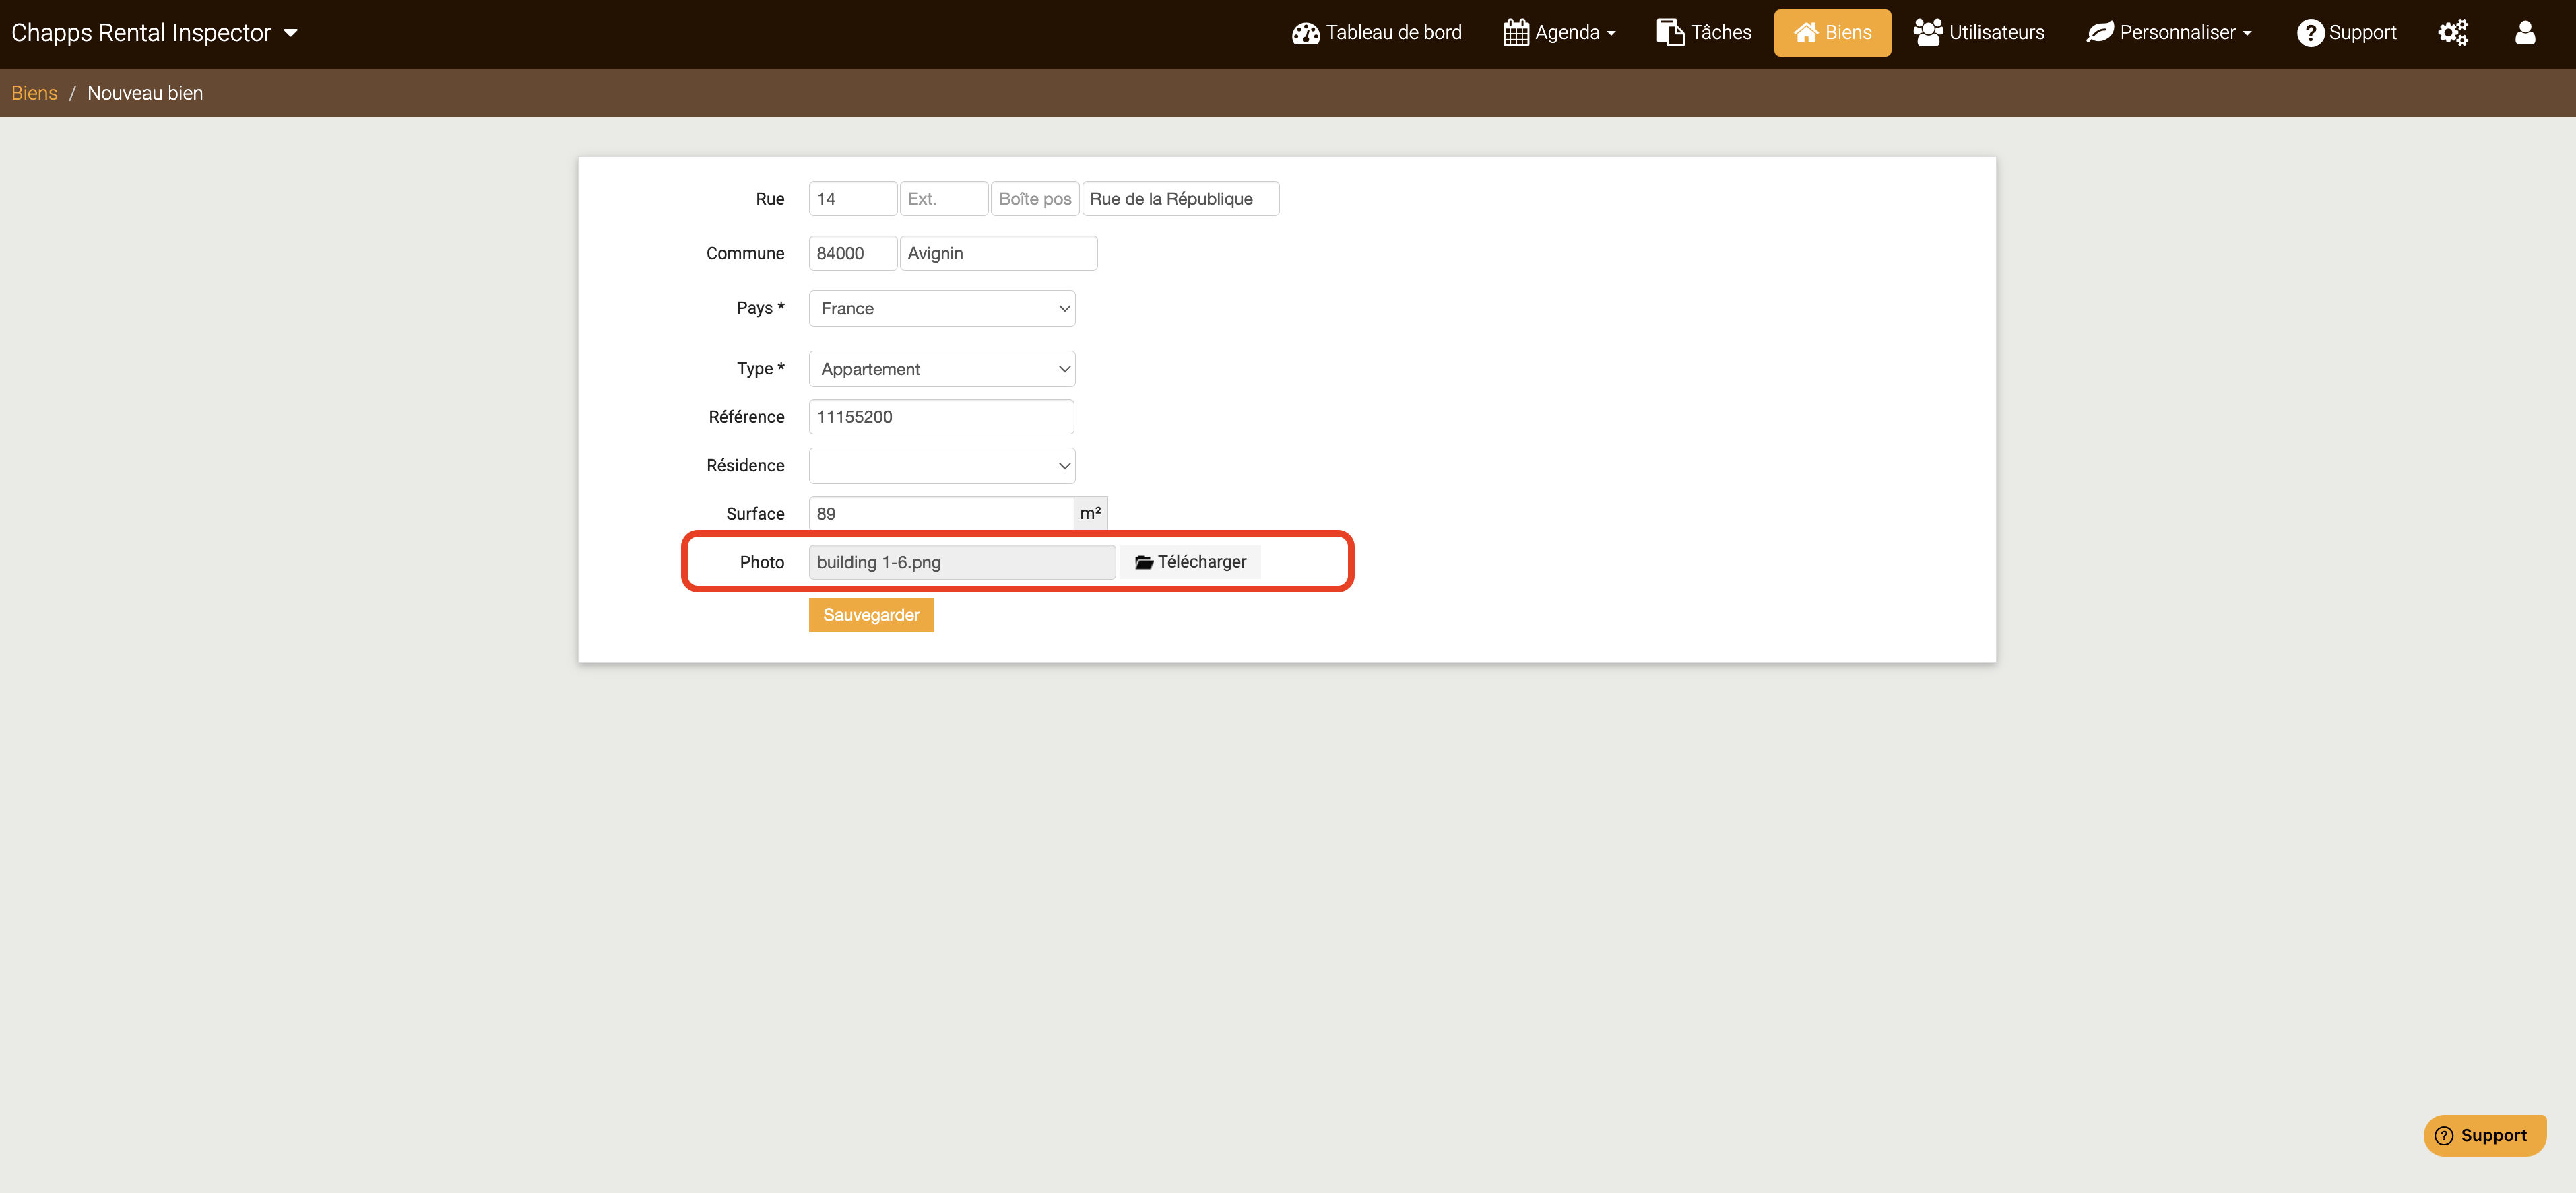This screenshot has width=2576, height=1193.
Task: Focus the street number field containing 14
Action: point(852,199)
